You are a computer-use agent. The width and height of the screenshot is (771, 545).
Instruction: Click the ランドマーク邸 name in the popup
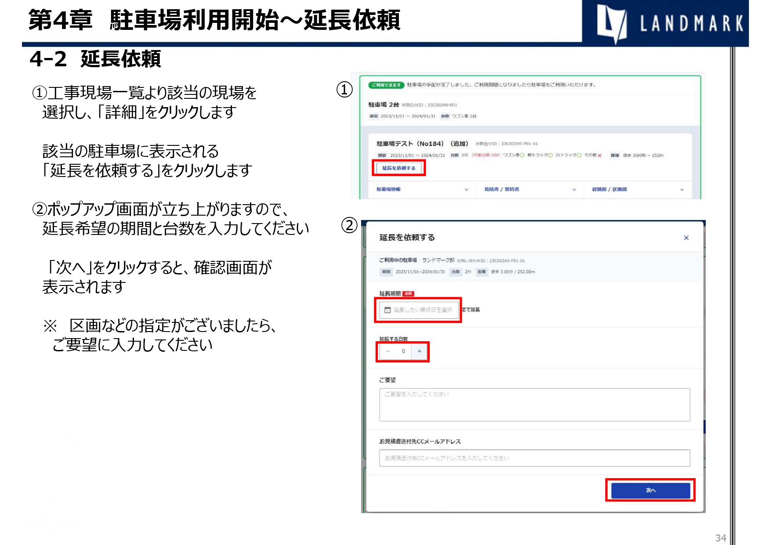coord(438,260)
